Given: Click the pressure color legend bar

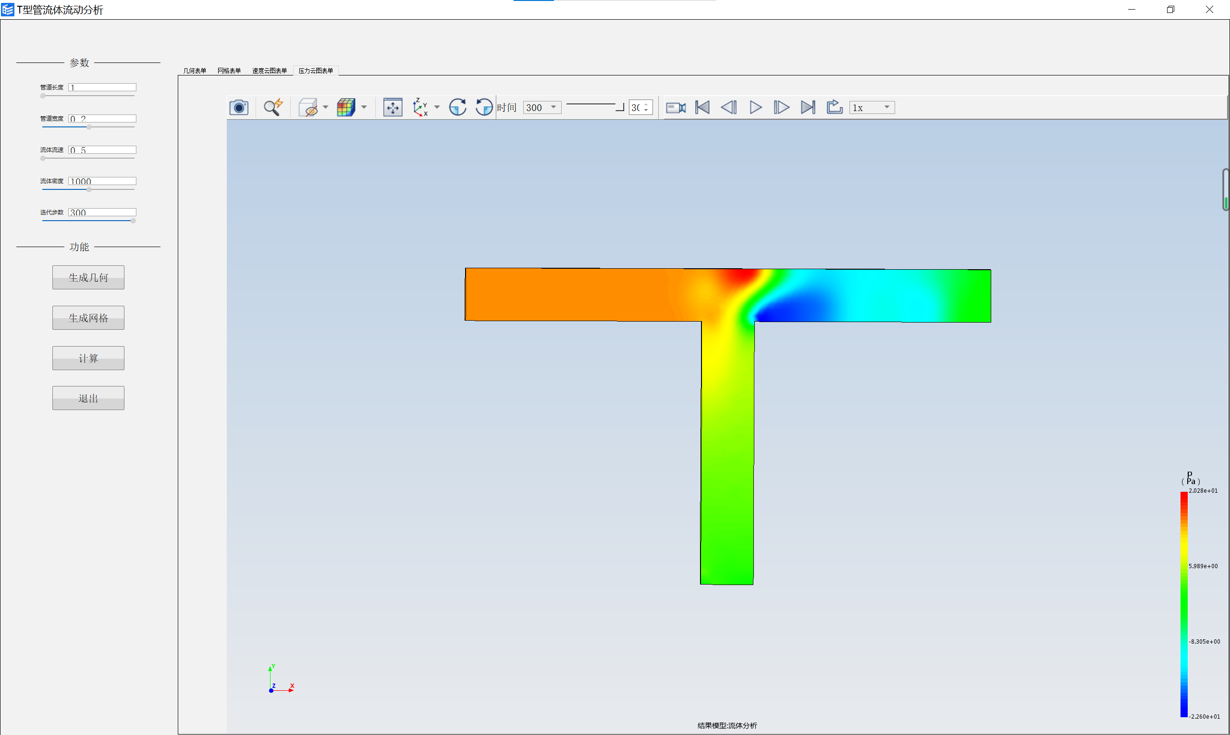Looking at the screenshot, I should coord(1183,604).
